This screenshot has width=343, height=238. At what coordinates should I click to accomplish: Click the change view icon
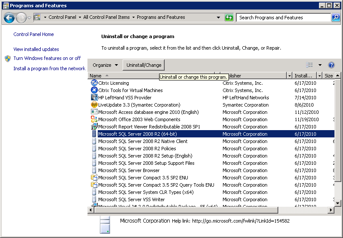(x=310, y=65)
